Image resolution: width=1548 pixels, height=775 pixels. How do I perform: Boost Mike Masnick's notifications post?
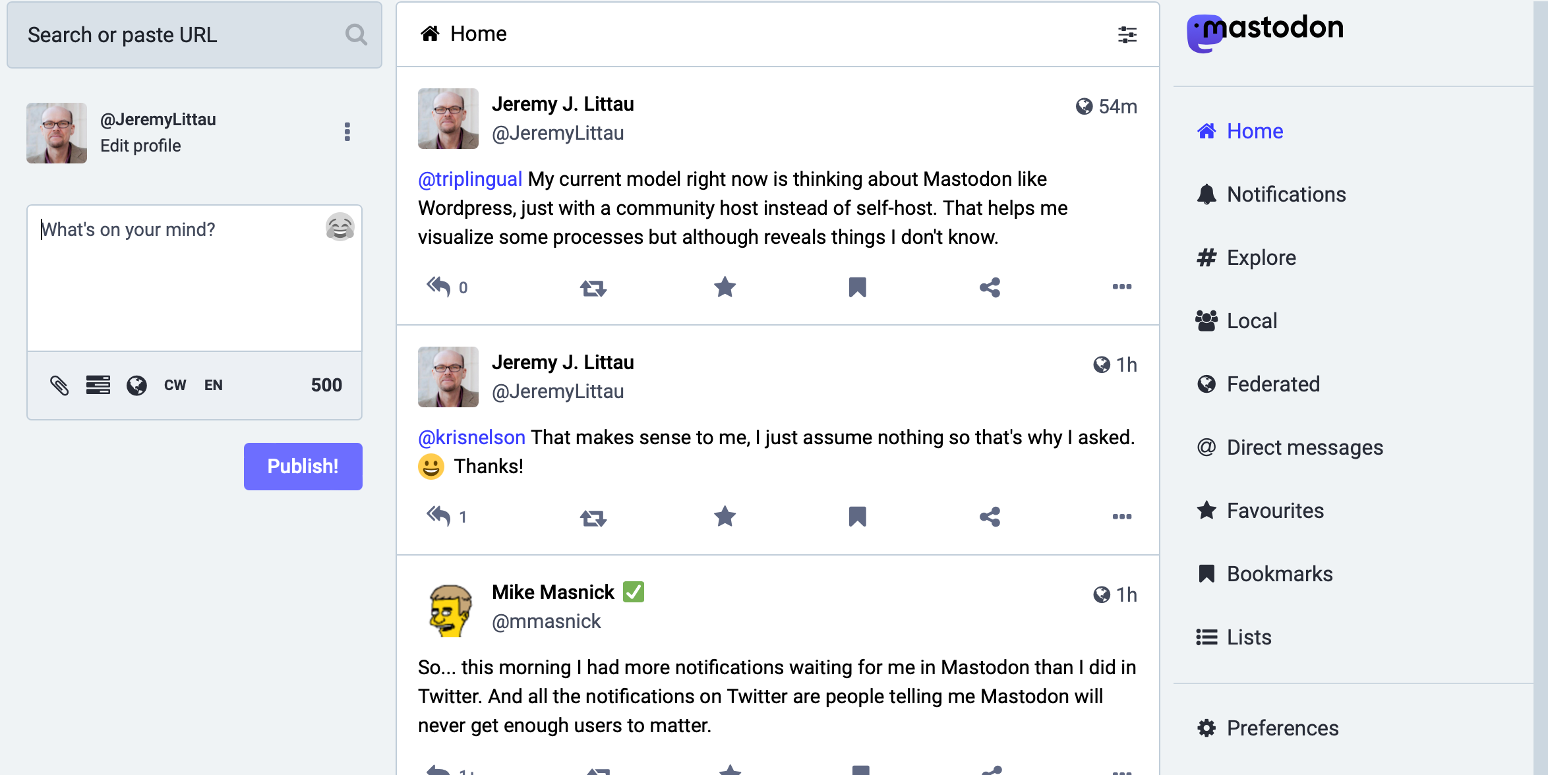(x=593, y=770)
